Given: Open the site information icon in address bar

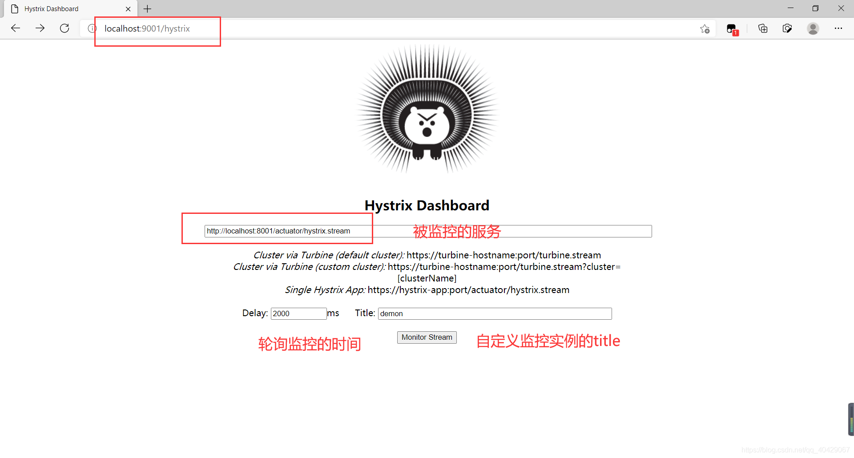Looking at the screenshot, I should coord(92,28).
